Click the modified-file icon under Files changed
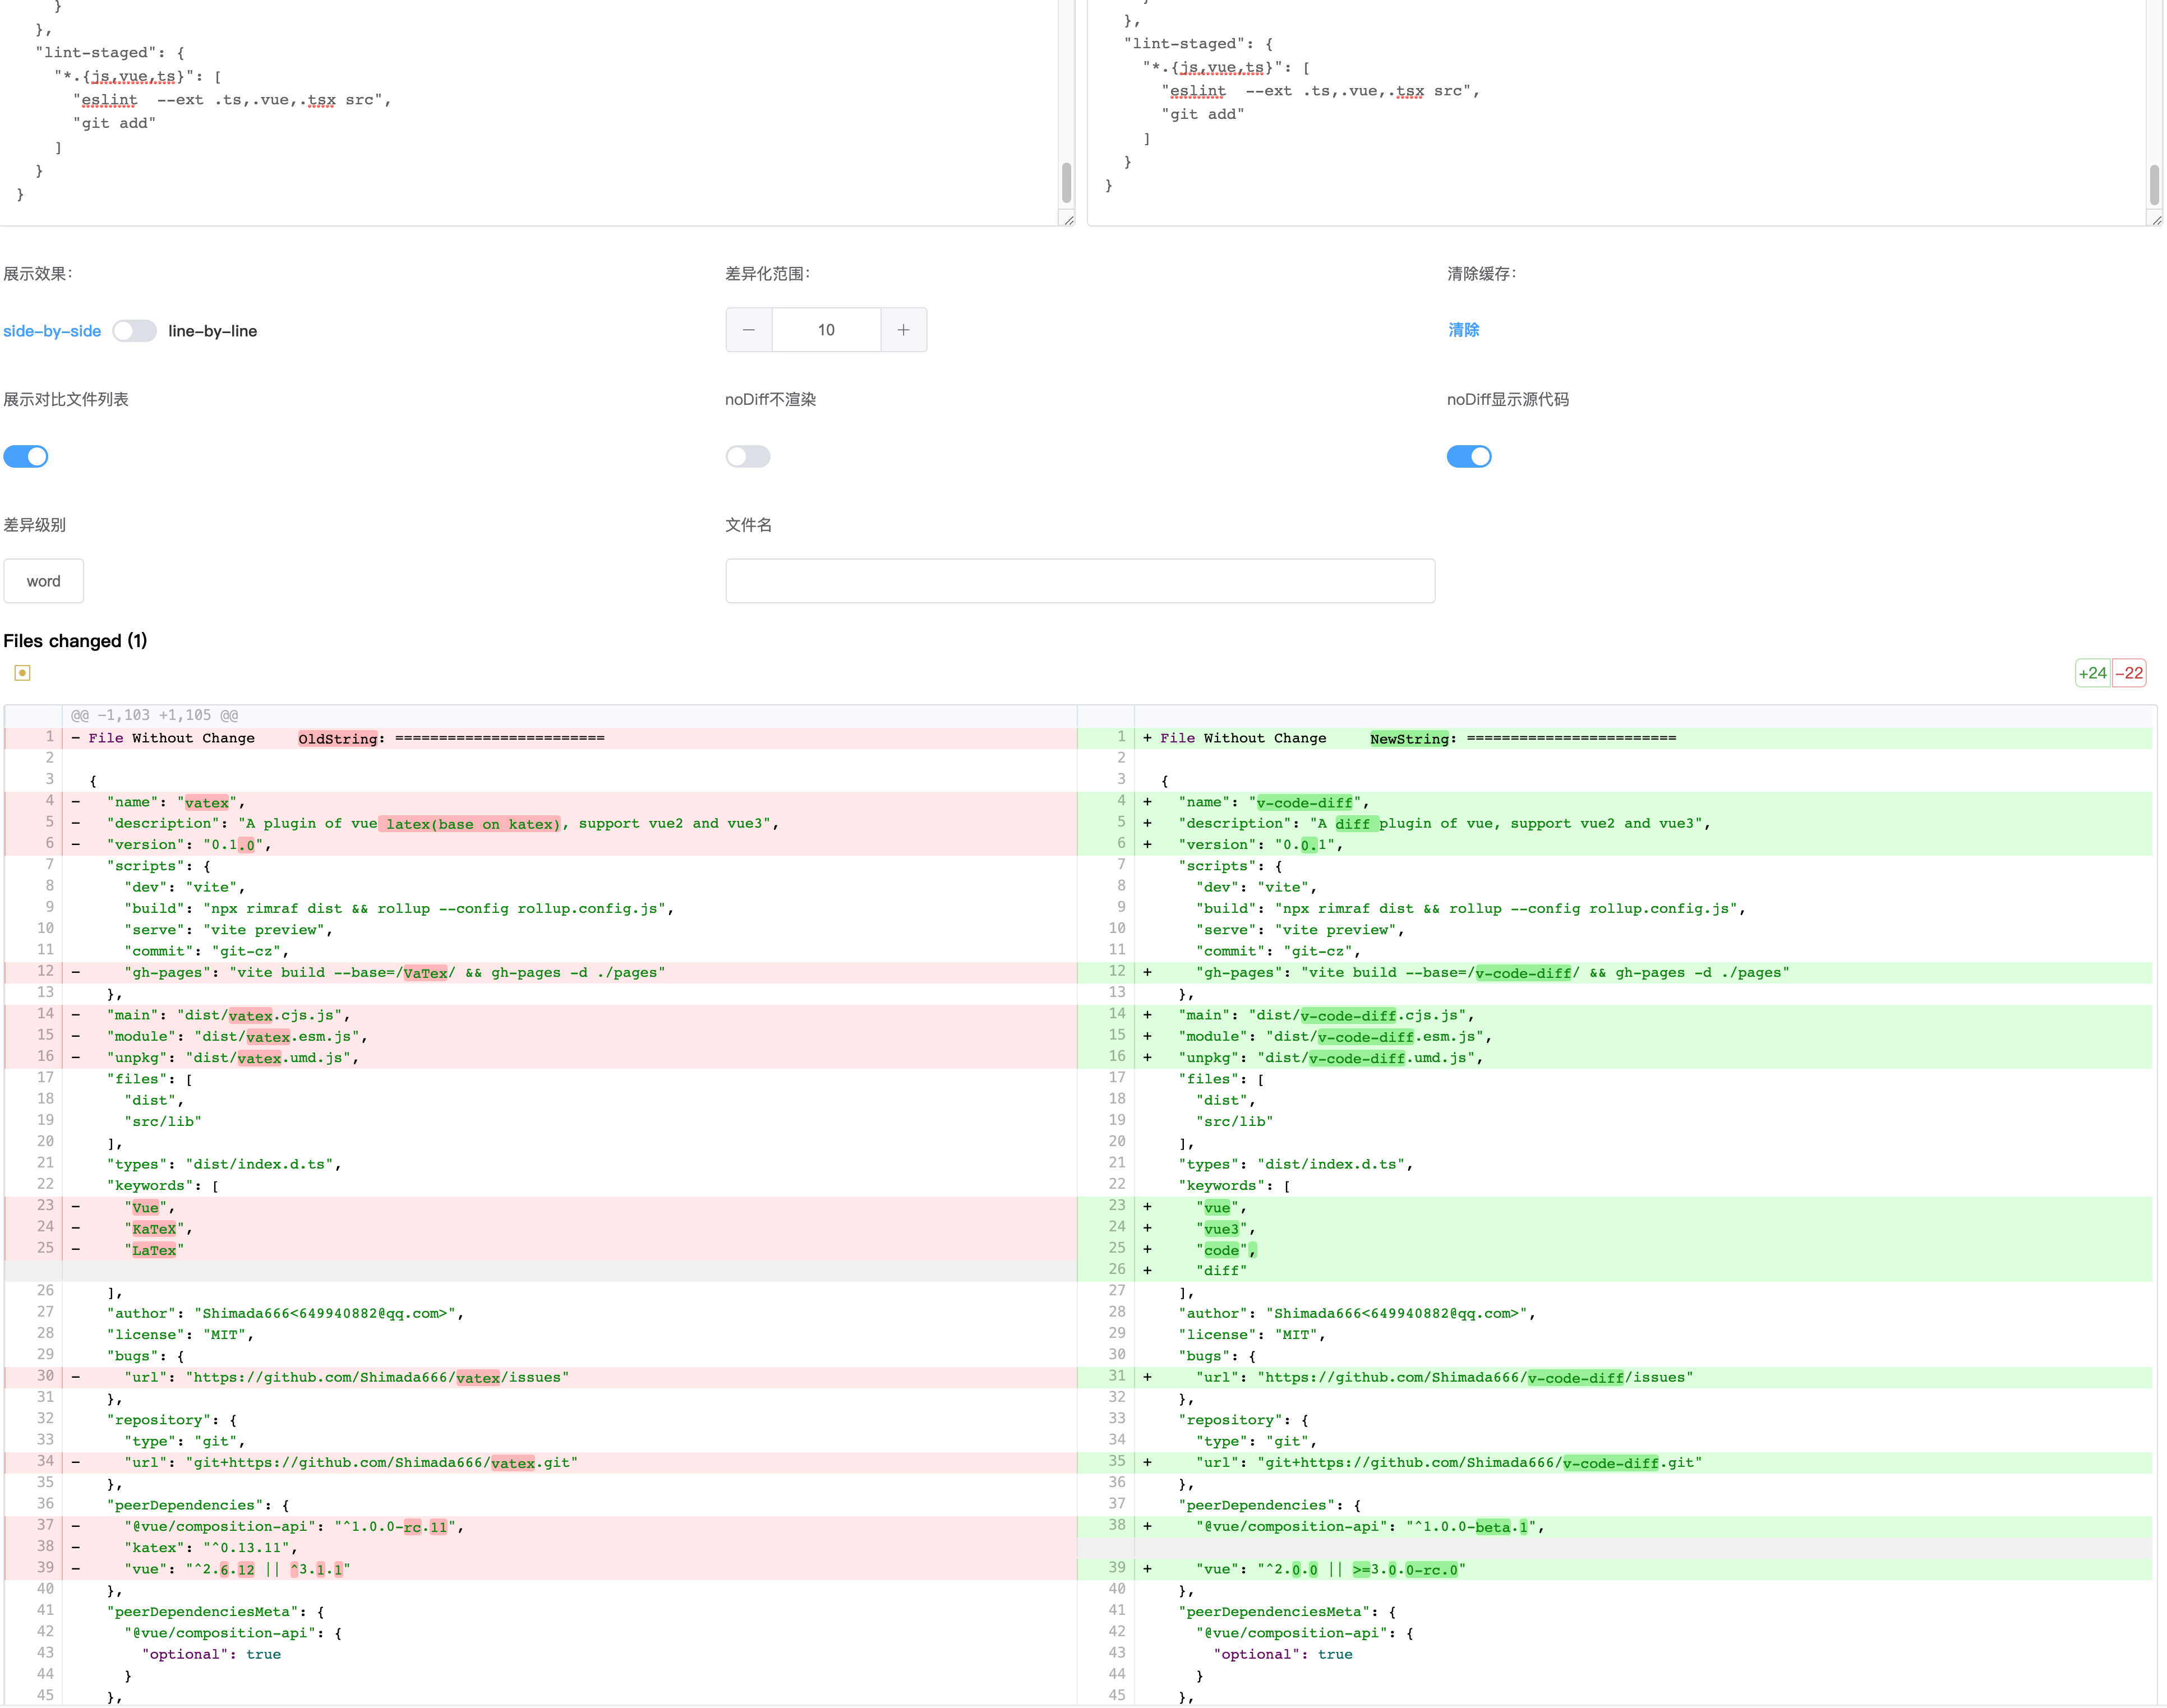This screenshot has width=2167, height=1708. (22, 673)
